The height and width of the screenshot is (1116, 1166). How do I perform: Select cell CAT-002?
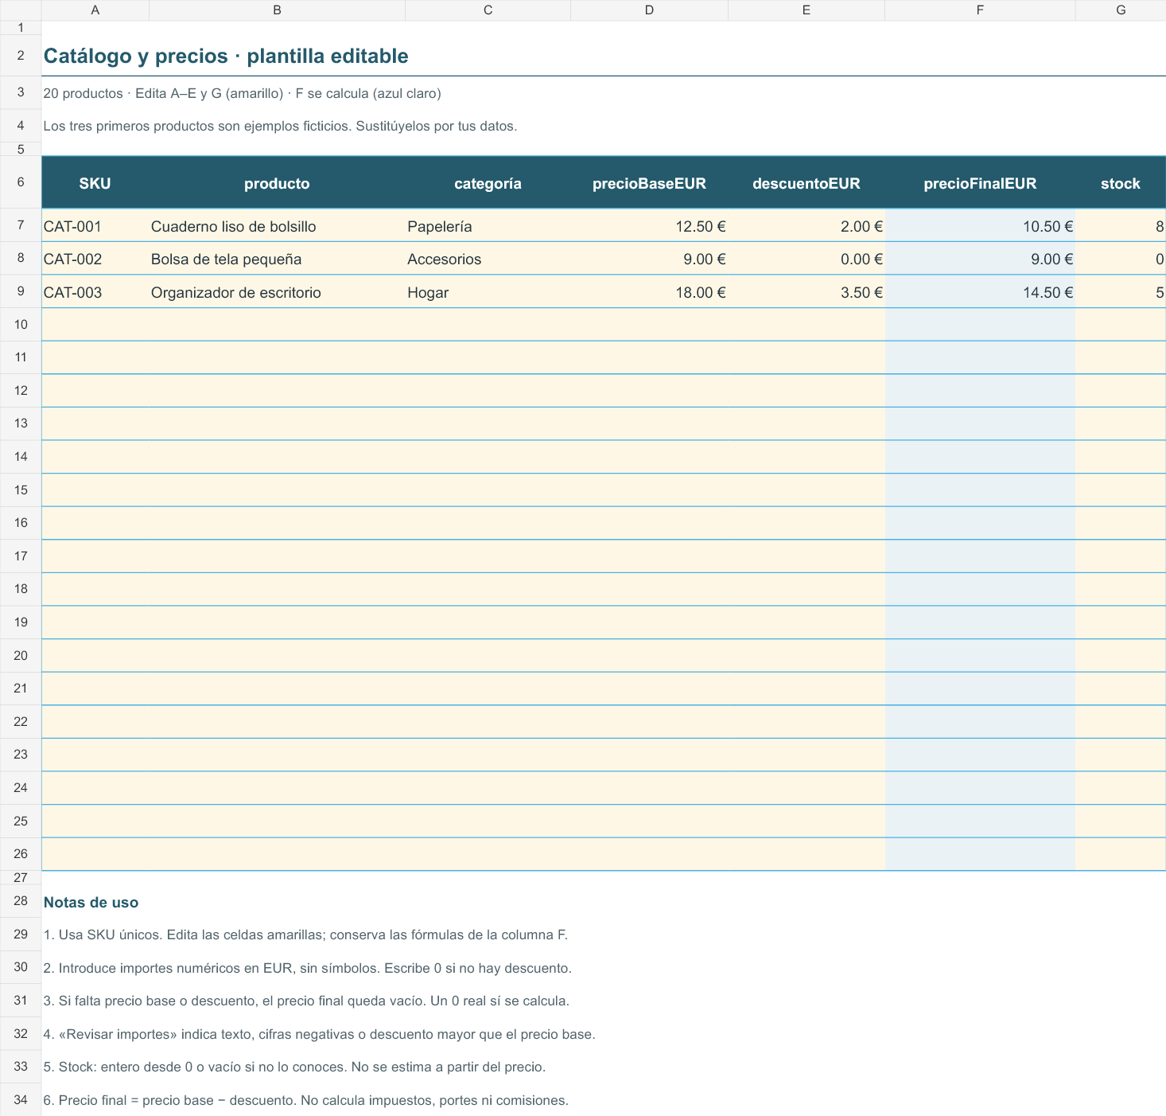click(x=95, y=259)
